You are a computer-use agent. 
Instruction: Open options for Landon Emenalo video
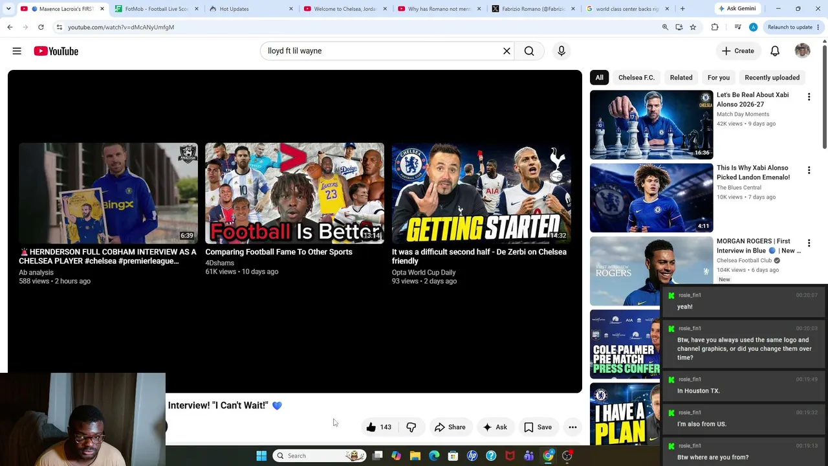(809, 170)
